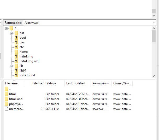The width and height of the screenshot is (159, 140).
Task: Click memcac row's www-data owner cell
Action: click(122, 109)
